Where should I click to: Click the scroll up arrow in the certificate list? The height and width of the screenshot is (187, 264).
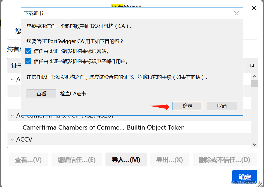255,77
